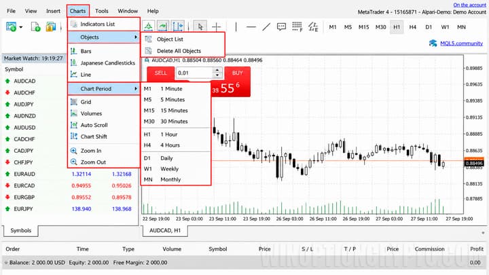Click the red SELL button
The image size is (489, 275).
(x=160, y=73)
